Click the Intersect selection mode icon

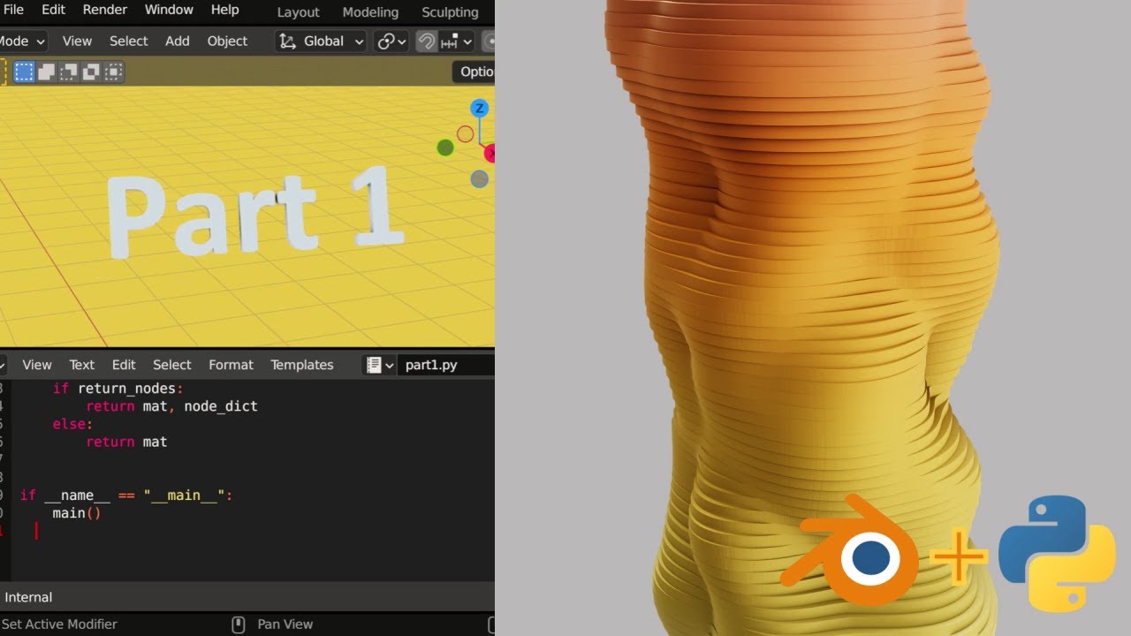coord(89,71)
